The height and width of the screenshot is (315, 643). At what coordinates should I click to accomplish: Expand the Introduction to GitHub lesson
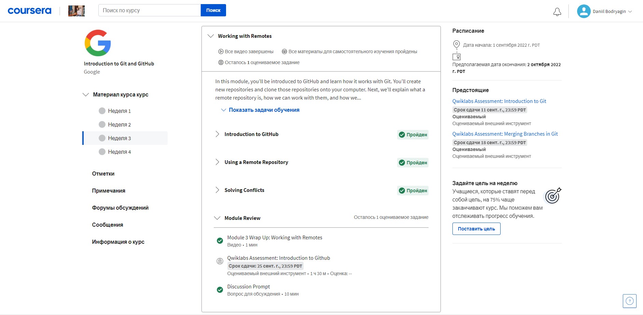[x=217, y=134]
